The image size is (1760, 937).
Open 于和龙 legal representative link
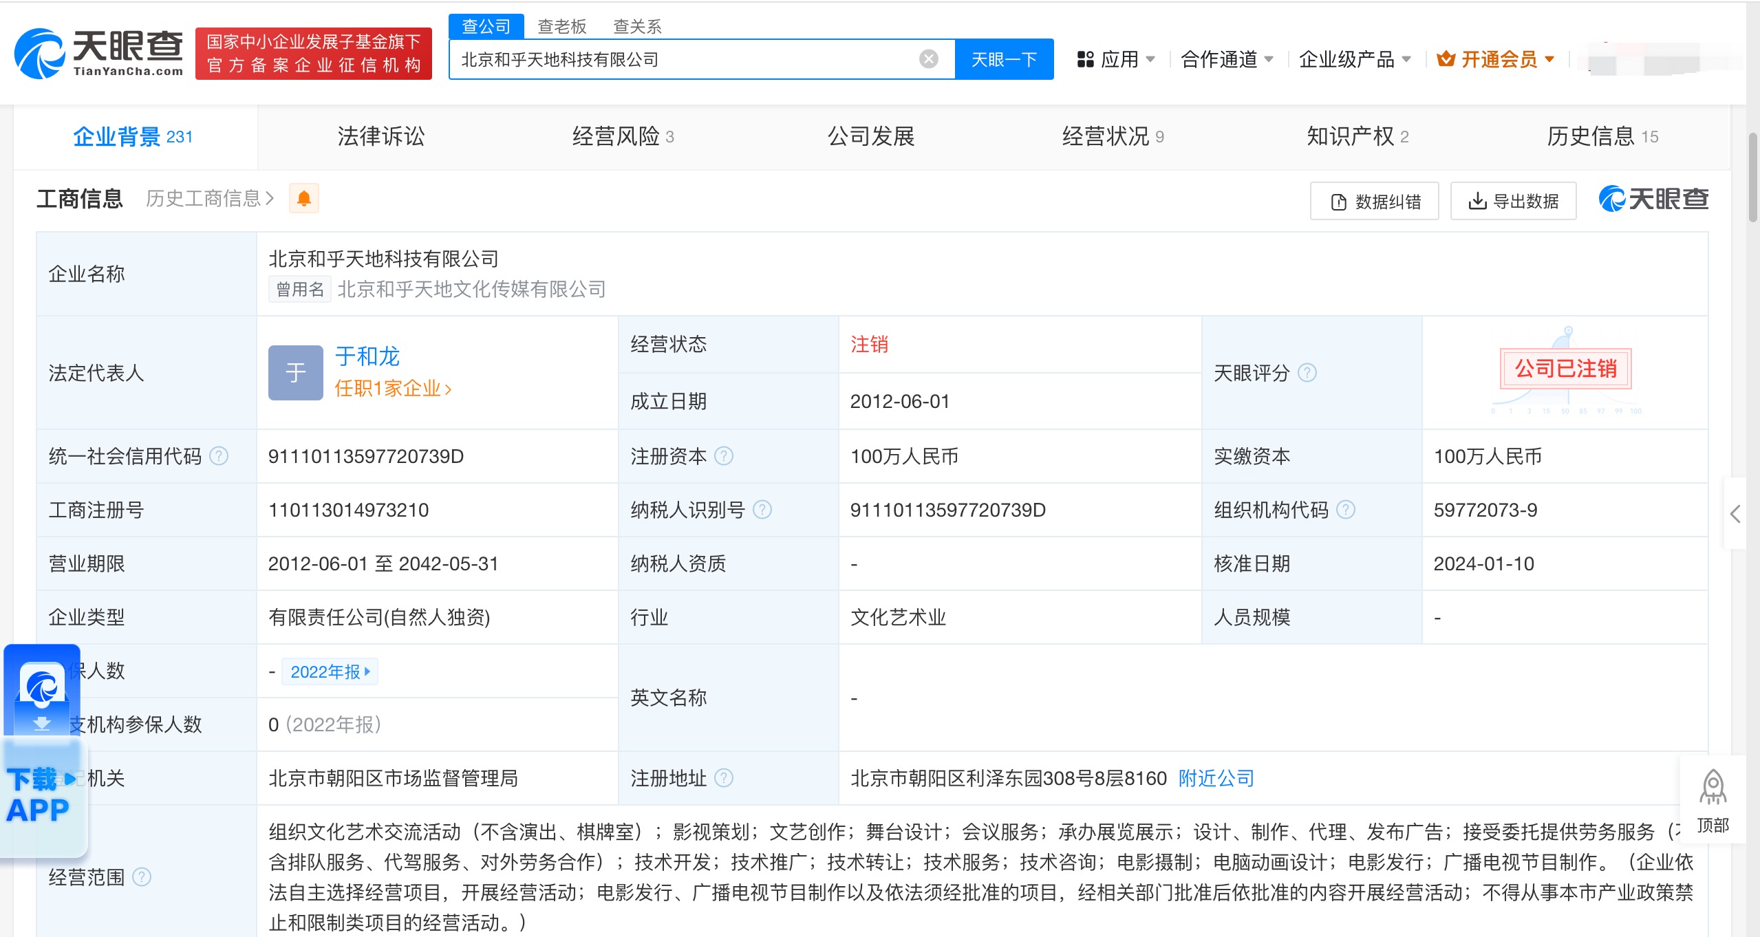pos(367,356)
